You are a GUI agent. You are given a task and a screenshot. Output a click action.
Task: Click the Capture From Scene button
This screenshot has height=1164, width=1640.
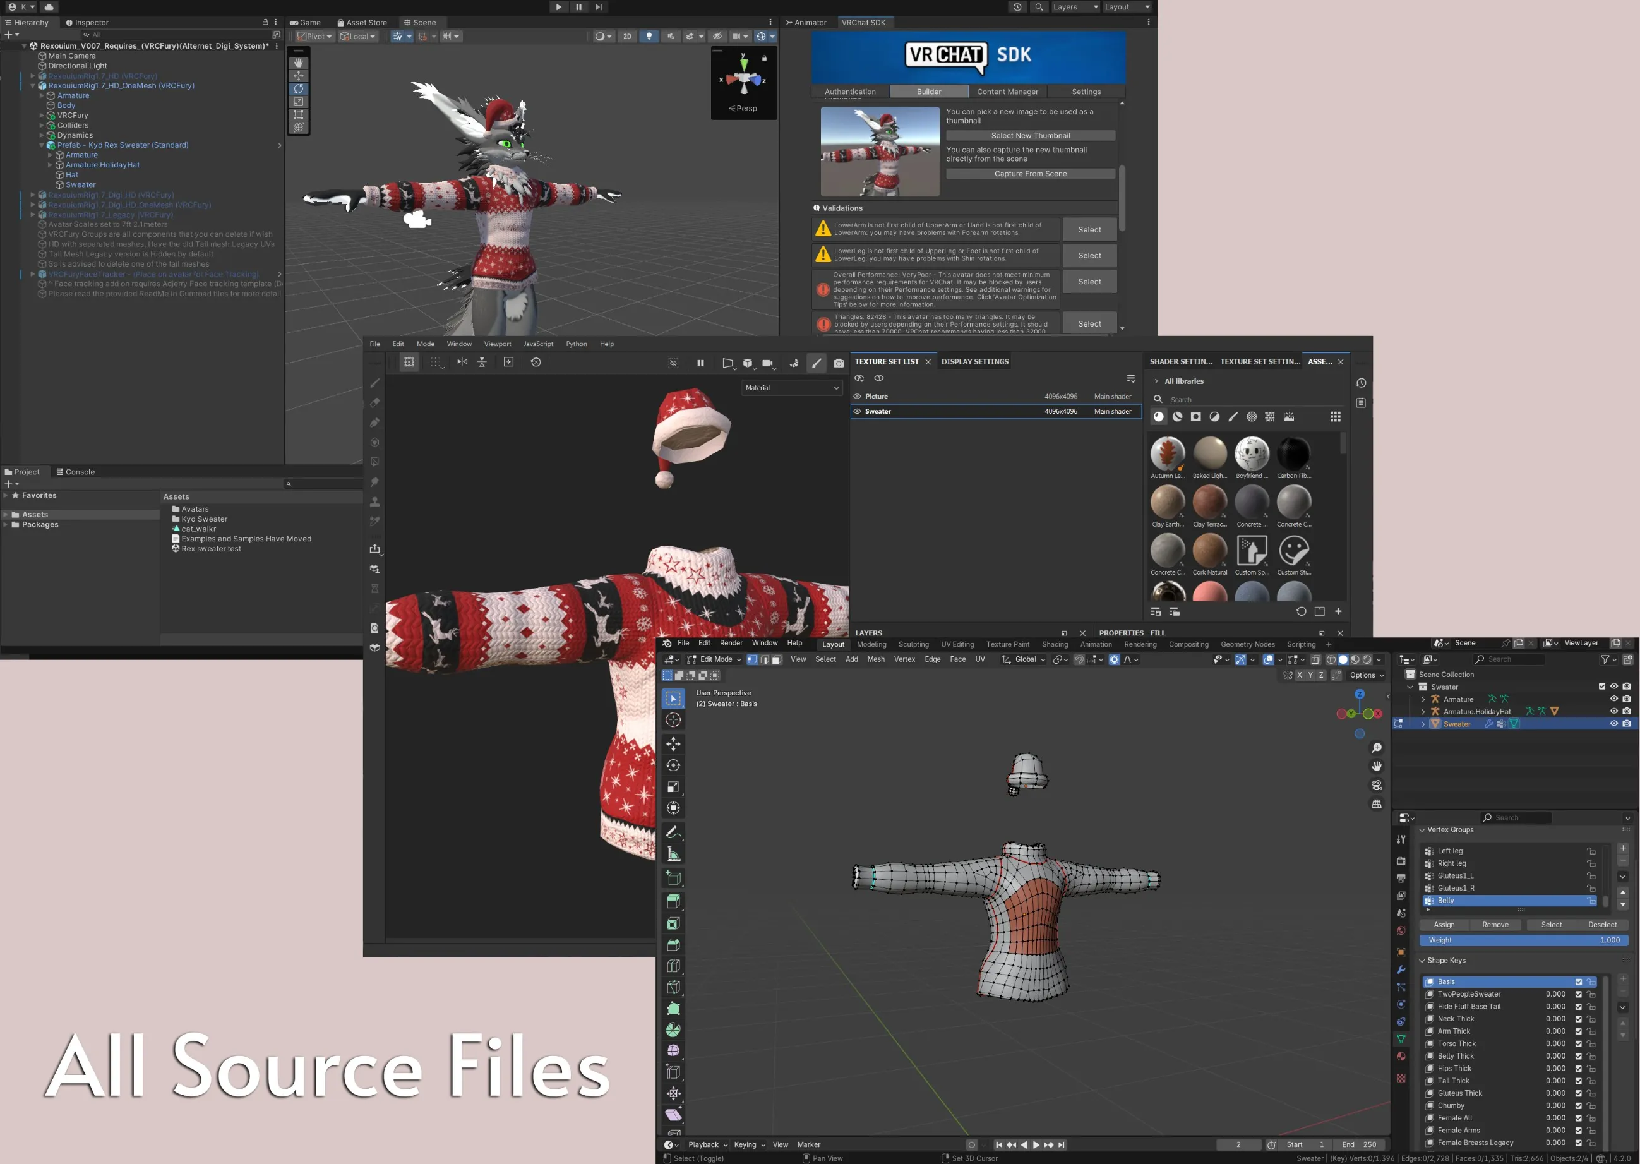(x=1029, y=174)
